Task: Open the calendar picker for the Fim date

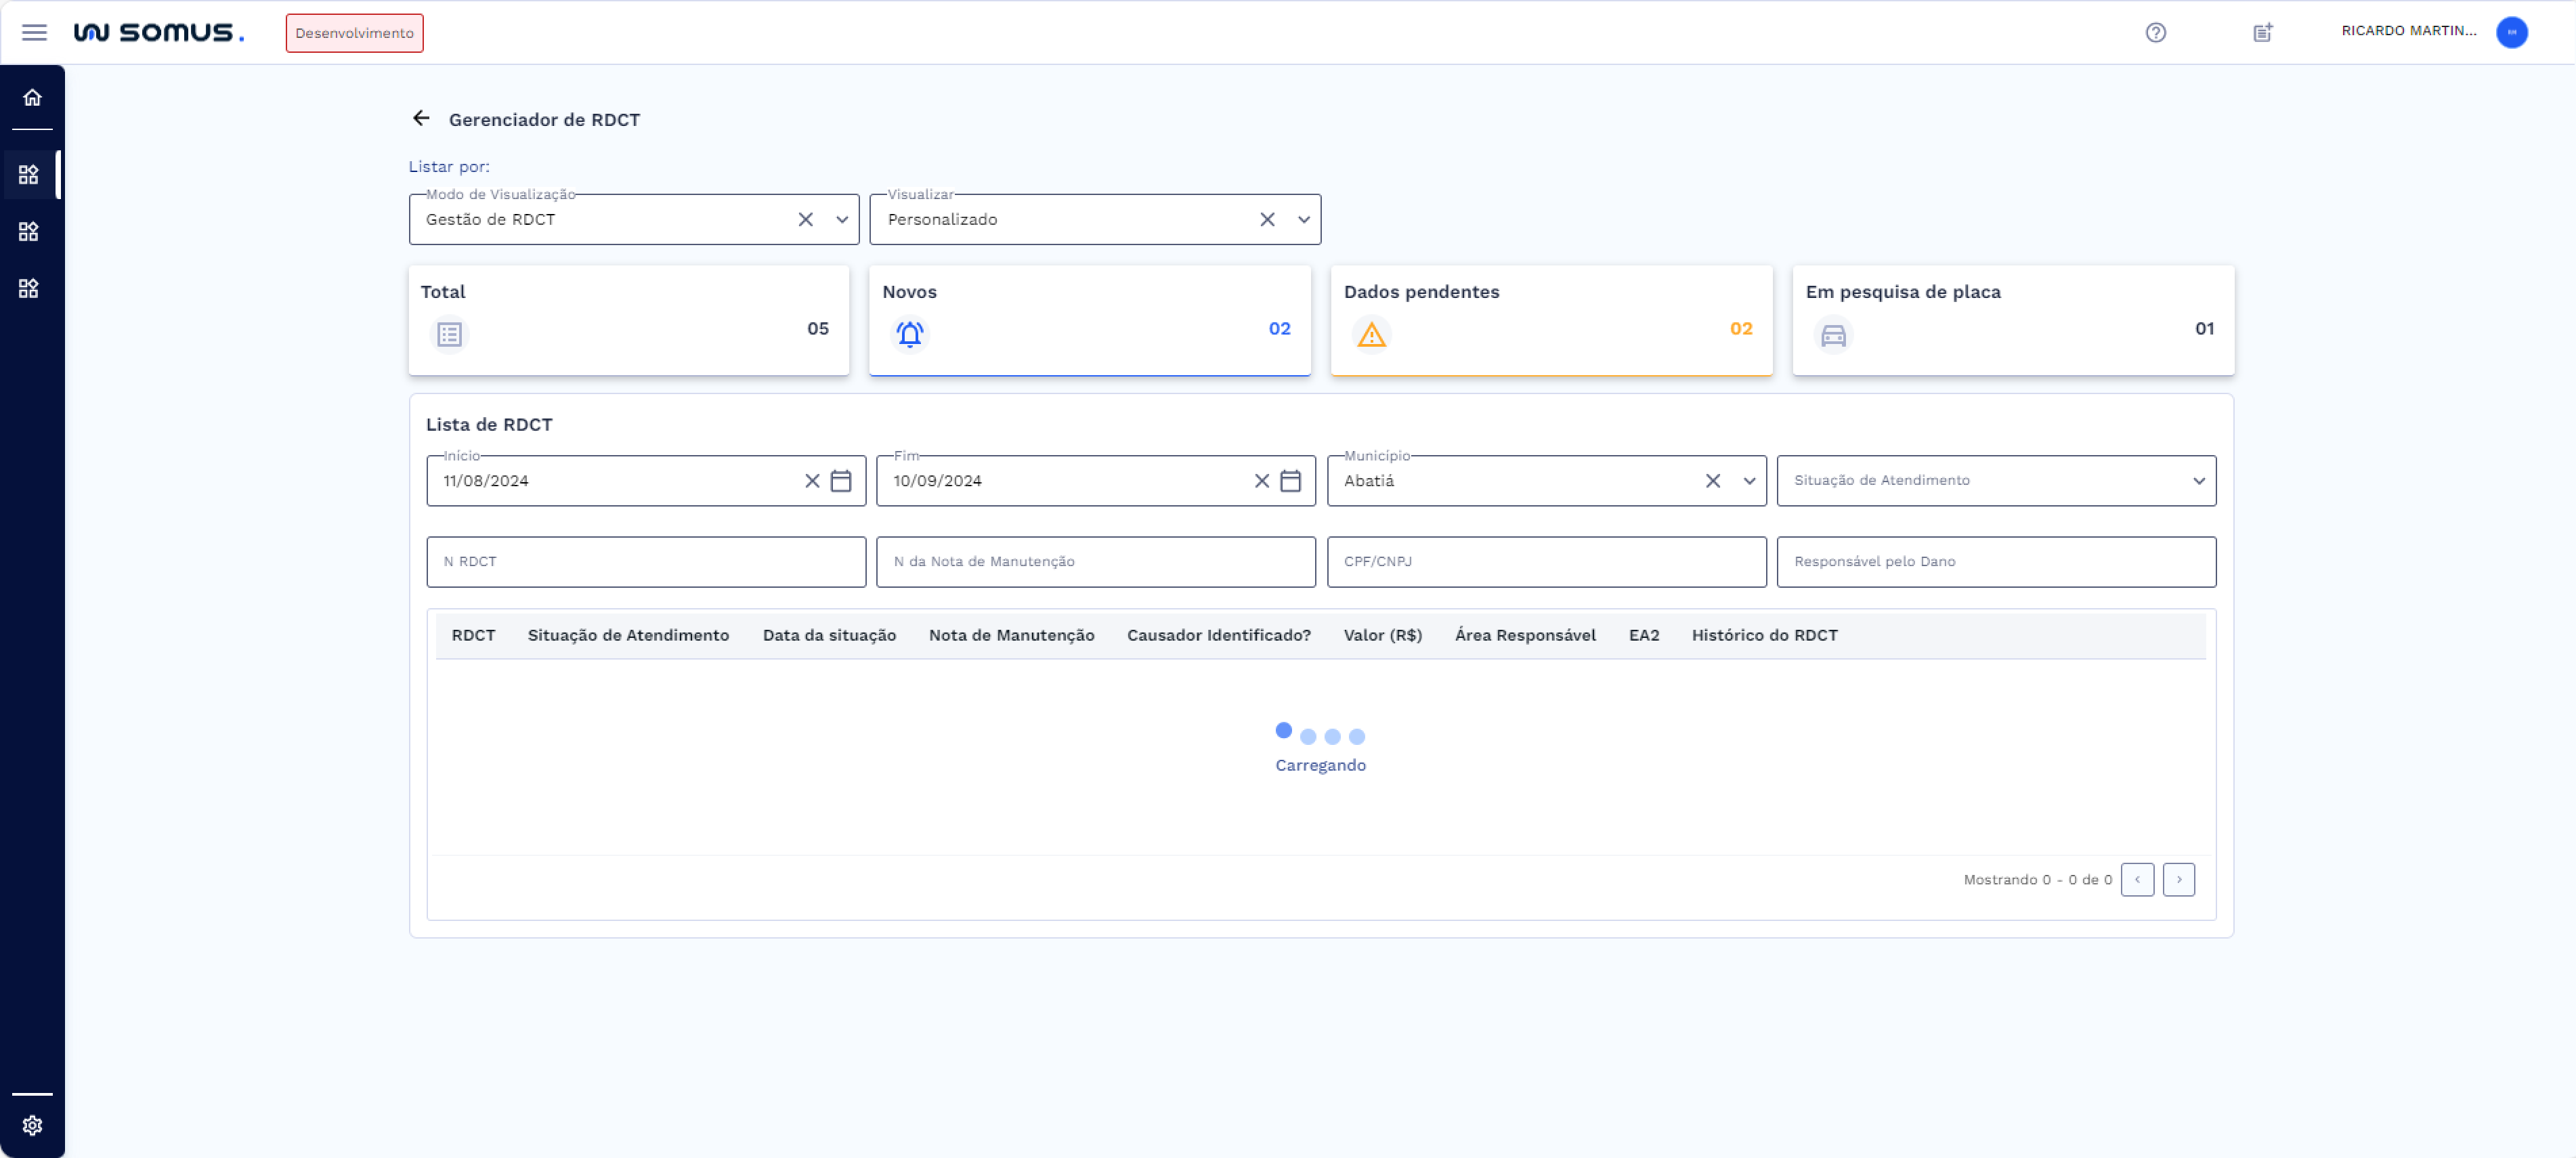Action: (x=1290, y=480)
